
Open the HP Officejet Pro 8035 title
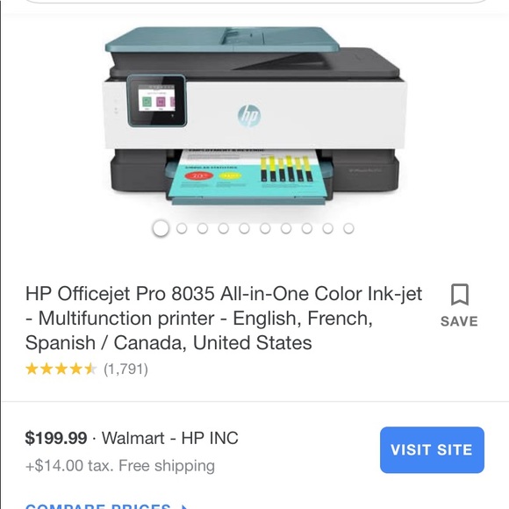pyautogui.click(x=224, y=318)
